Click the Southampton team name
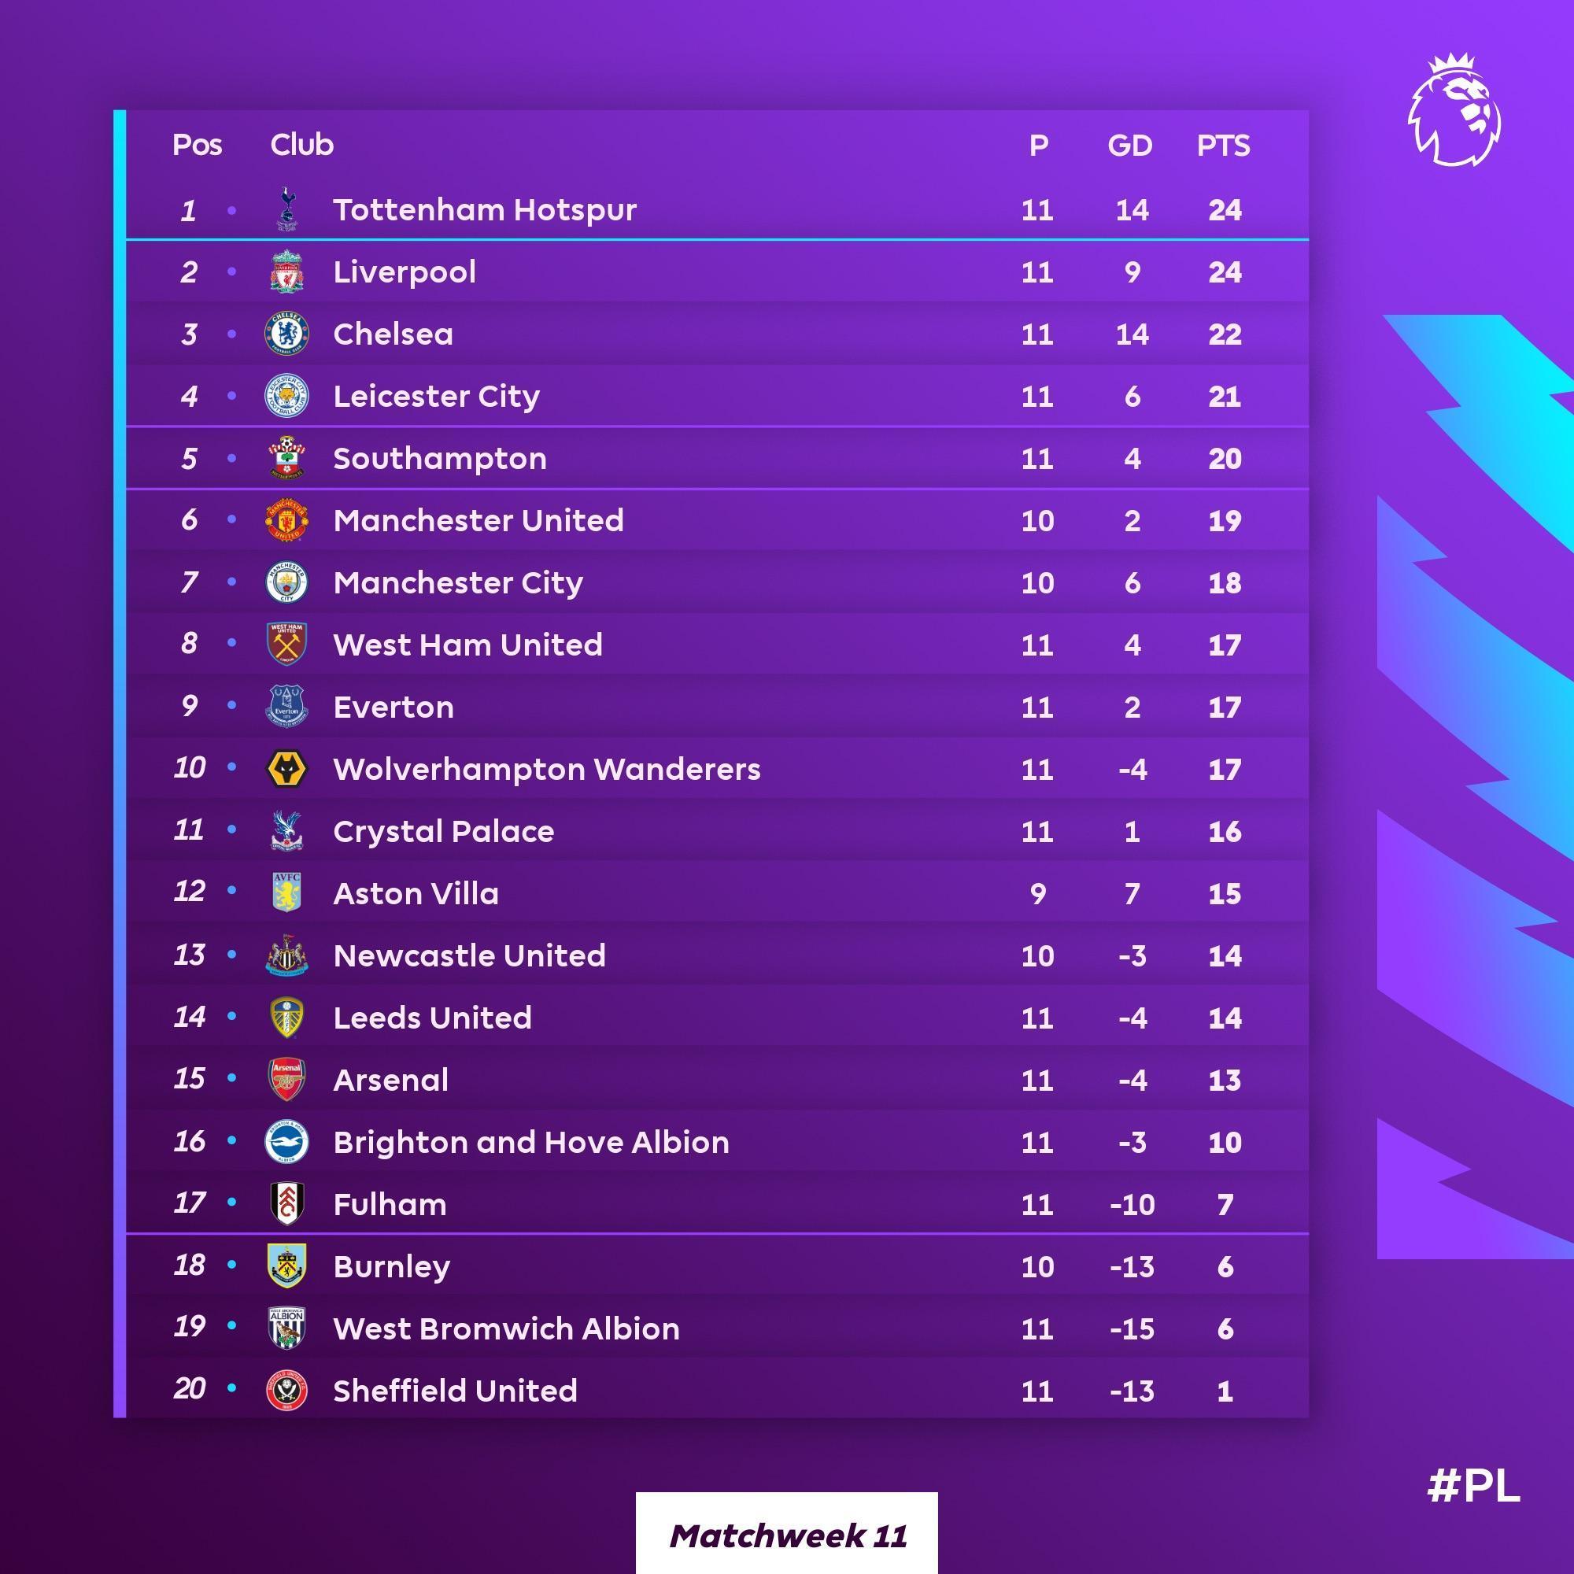The height and width of the screenshot is (1574, 1574). 440,459
